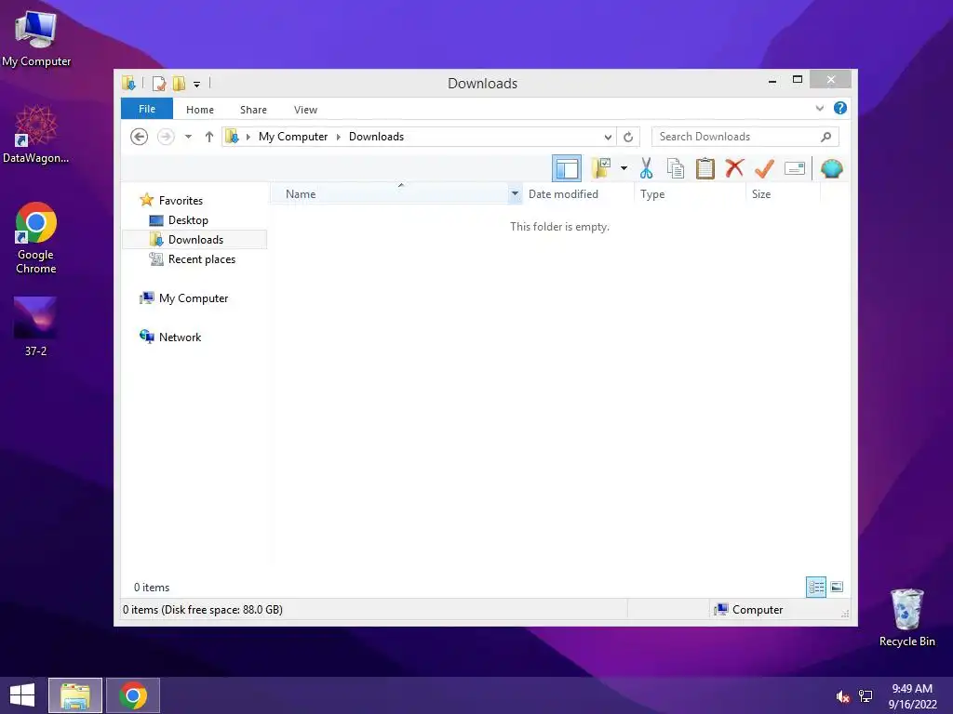Click the network tray icon

pos(866,696)
